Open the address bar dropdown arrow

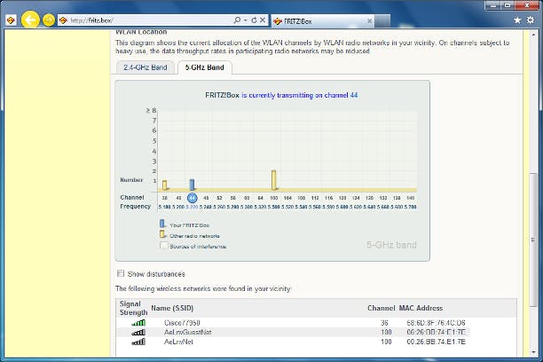(x=245, y=20)
